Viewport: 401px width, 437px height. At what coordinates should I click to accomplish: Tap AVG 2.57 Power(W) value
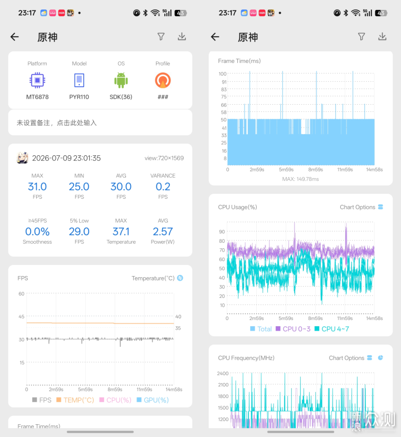click(163, 232)
